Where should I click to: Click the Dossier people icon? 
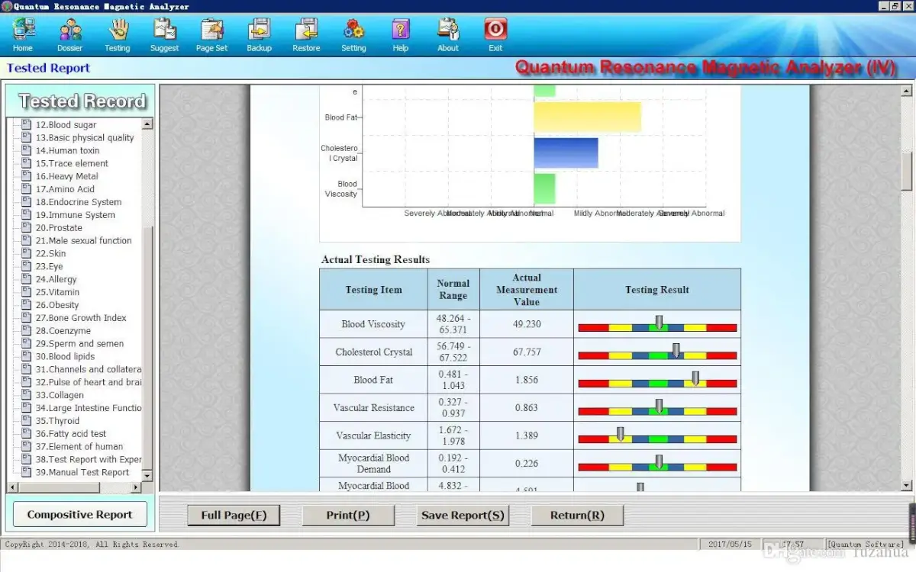70,31
